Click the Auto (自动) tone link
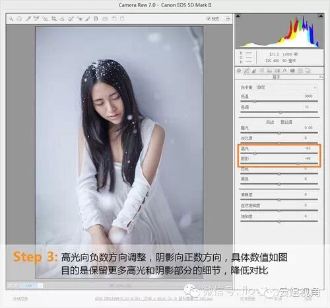 pos(270,122)
